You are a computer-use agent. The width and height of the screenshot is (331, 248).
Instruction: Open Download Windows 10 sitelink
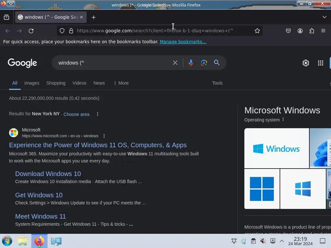(48, 174)
